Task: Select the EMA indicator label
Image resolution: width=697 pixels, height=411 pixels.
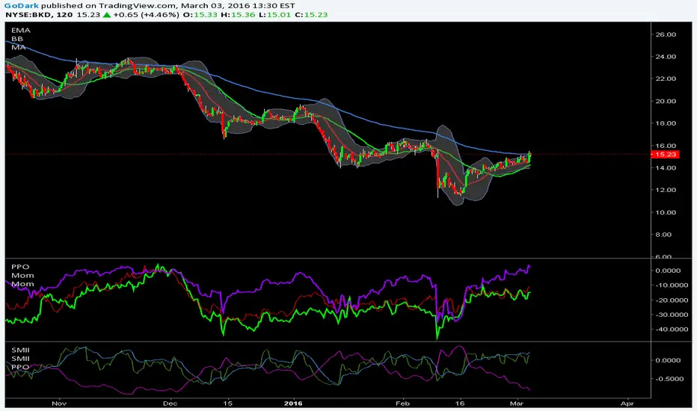Action: tap(21, 30)
